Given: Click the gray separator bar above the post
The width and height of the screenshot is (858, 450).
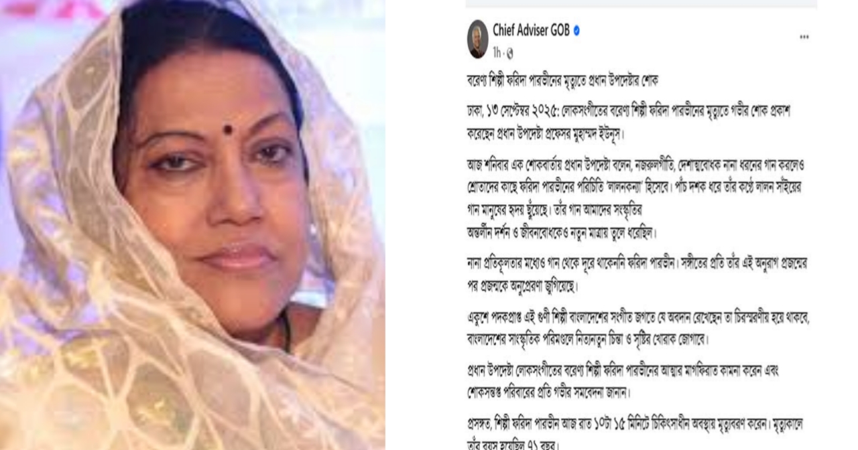Looking at the screenshot, I should 641,3.
